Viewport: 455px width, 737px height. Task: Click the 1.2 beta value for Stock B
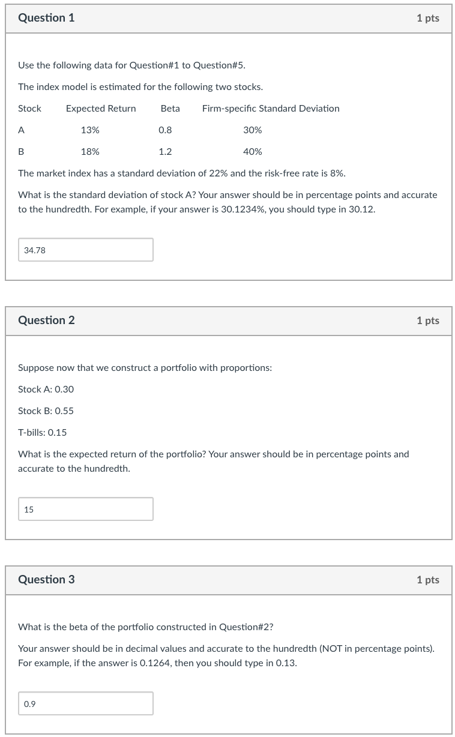tap(165, 151)
